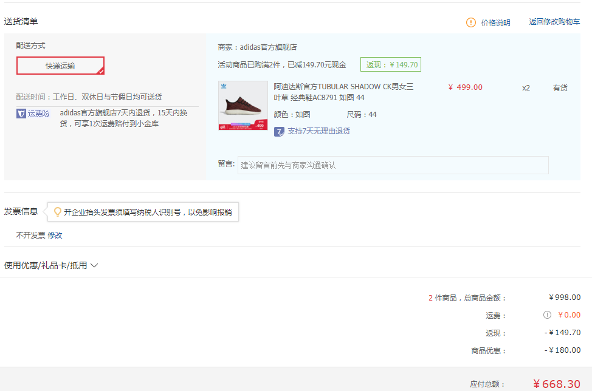Click 返回修改购物车 to edit the cart
Viewport: 592px width, 391px height.
554,22
